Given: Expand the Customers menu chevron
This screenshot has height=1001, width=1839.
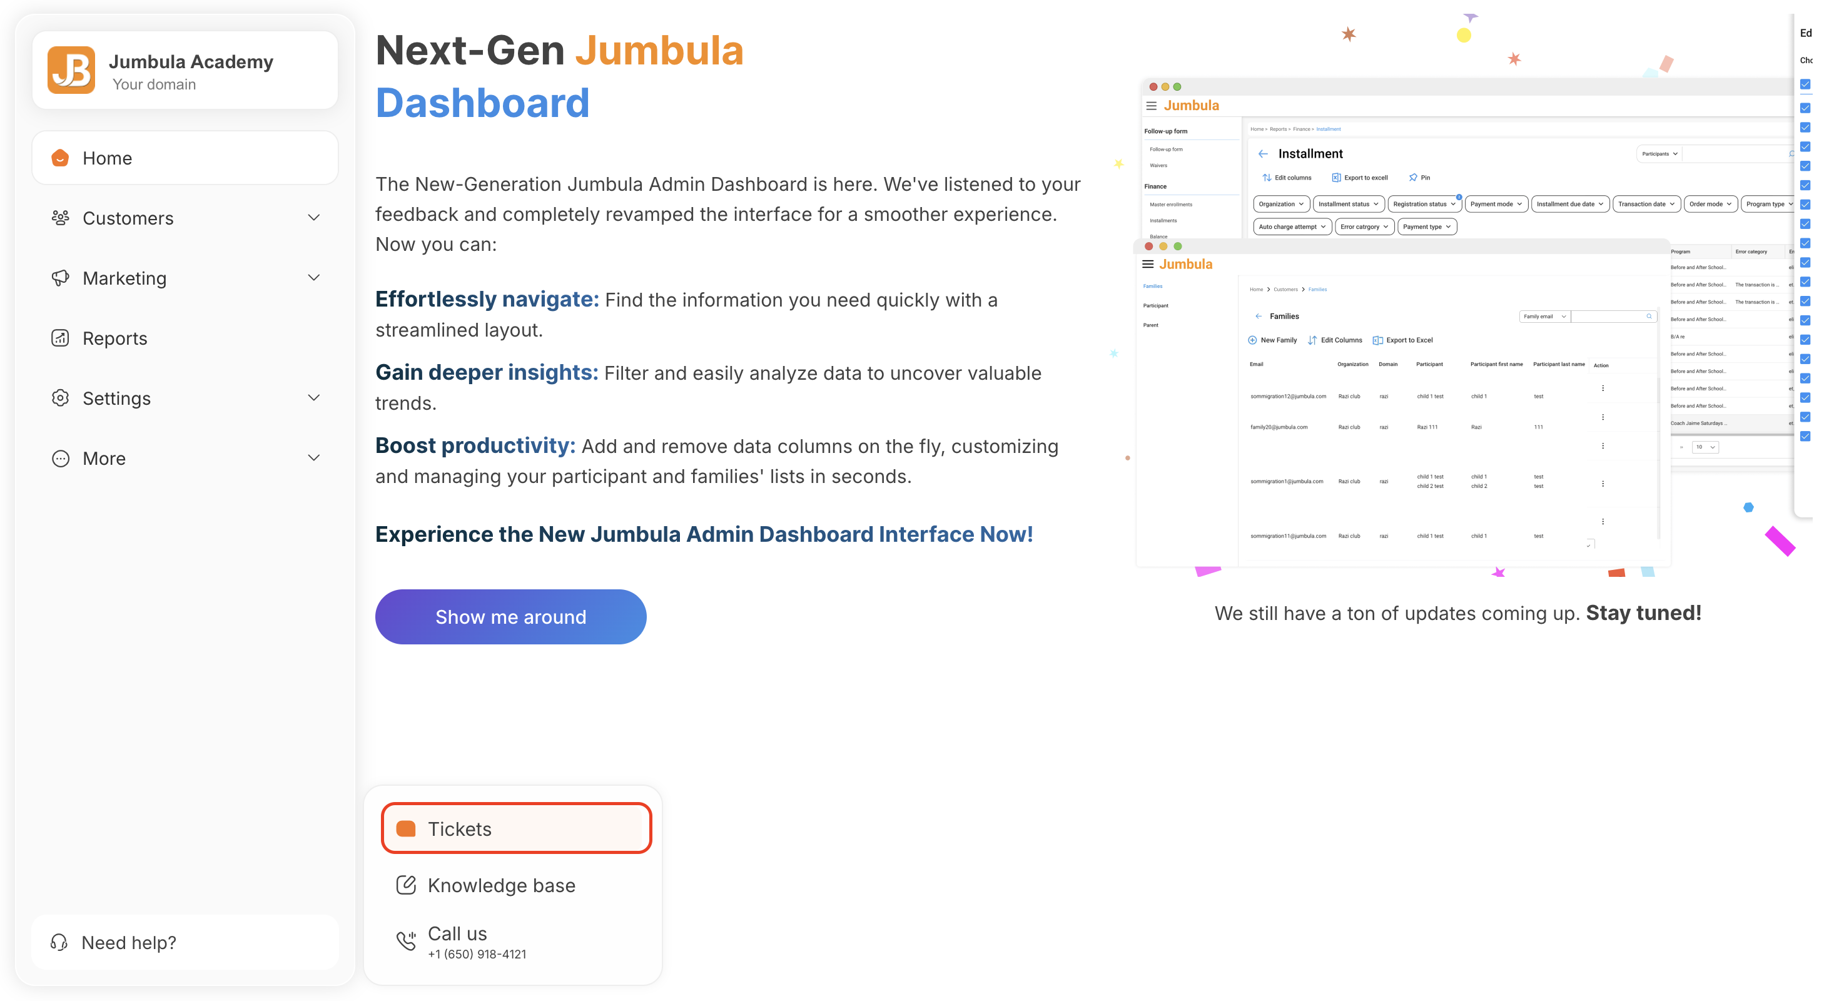Looking at the screenshot, I should [x=313, y=218].
